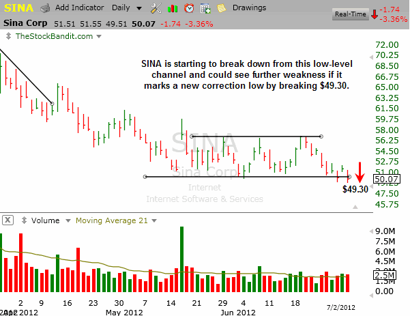Click the dropdown arrow after Volume
Screen dimensions: 410x316
[68, 220]
